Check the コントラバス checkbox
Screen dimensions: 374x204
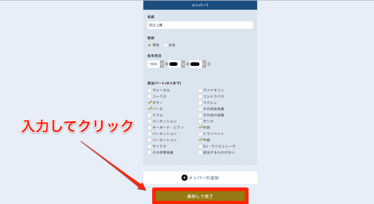(200, 96)
